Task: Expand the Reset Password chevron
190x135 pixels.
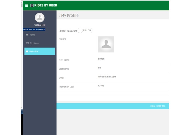Action: [x=59, y=31]
